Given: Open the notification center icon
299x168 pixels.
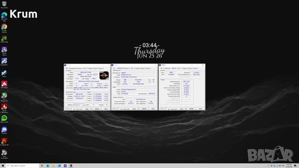Looking at the screenshot, I should coord(295,166).
